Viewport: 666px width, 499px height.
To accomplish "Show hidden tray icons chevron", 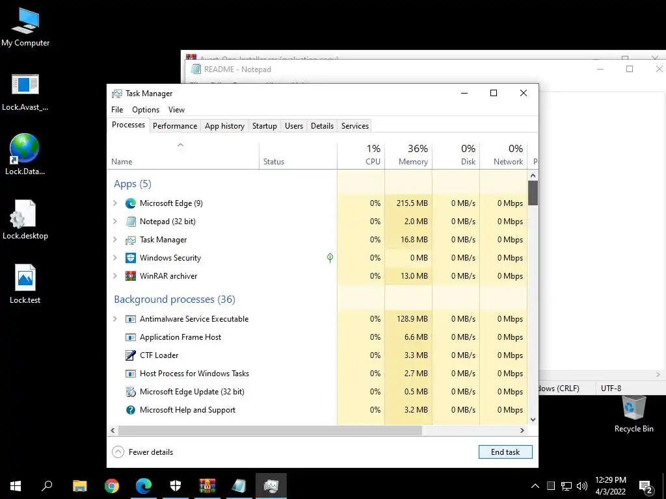I will (x=535, y=486).
